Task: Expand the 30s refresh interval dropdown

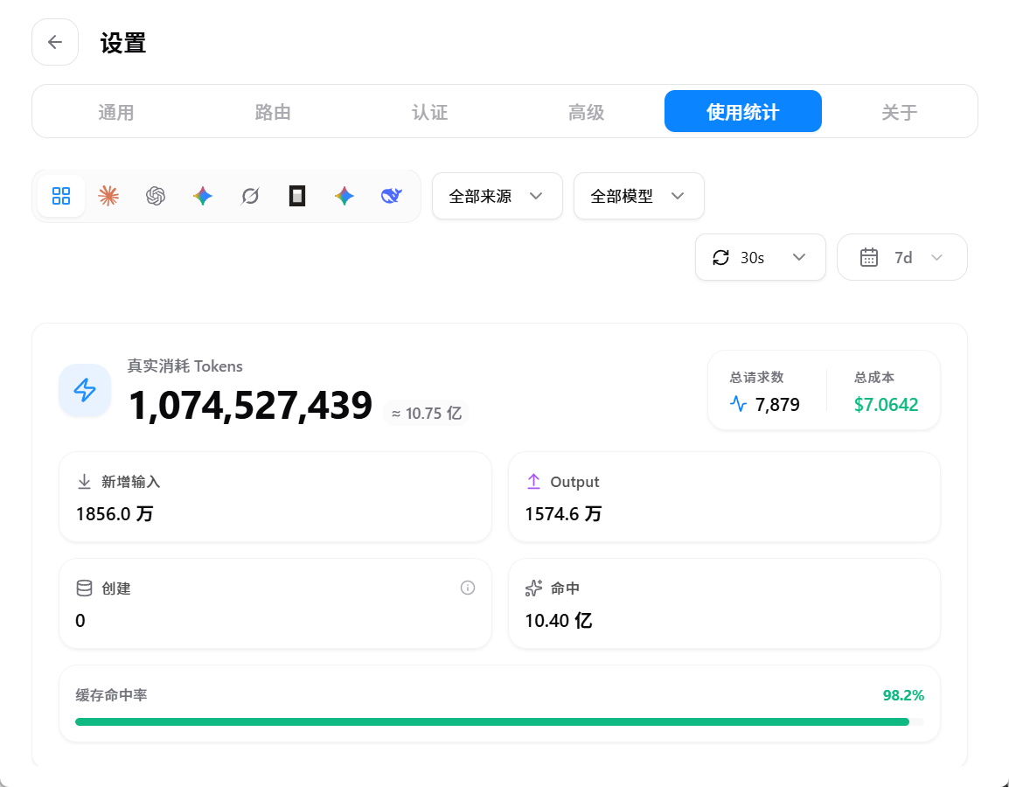Action: [x=761, y=257]
